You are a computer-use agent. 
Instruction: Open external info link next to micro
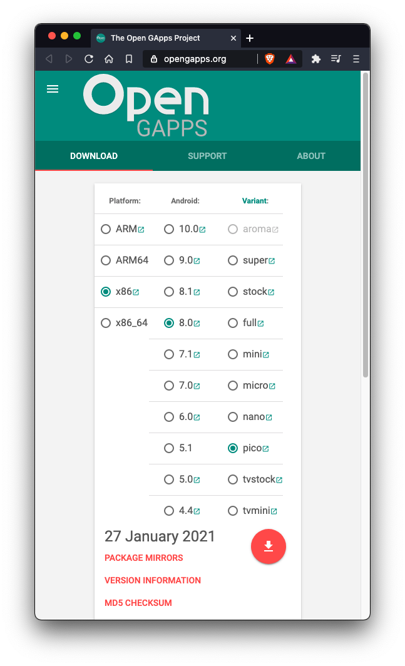pos(272,386)
